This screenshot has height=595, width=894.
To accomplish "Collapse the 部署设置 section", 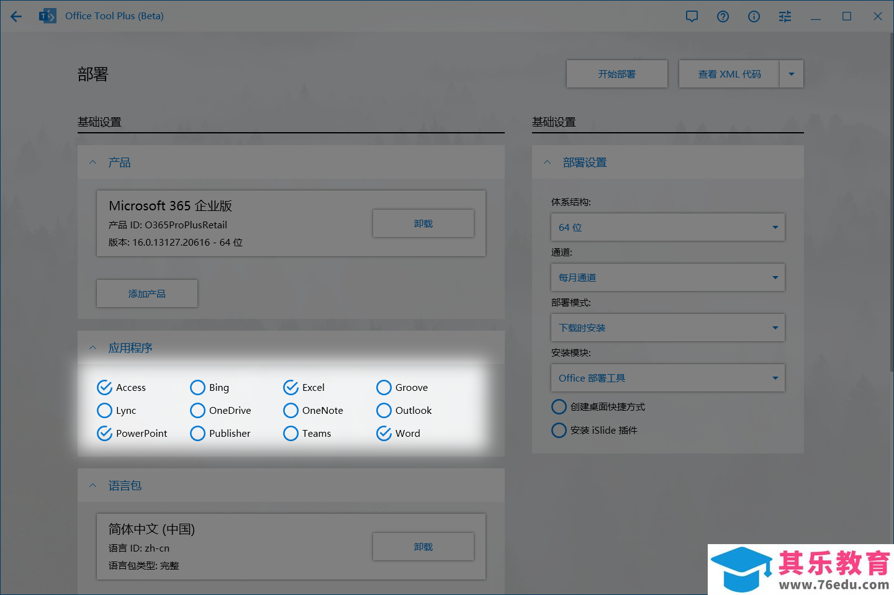I will [x=548, y=163].
